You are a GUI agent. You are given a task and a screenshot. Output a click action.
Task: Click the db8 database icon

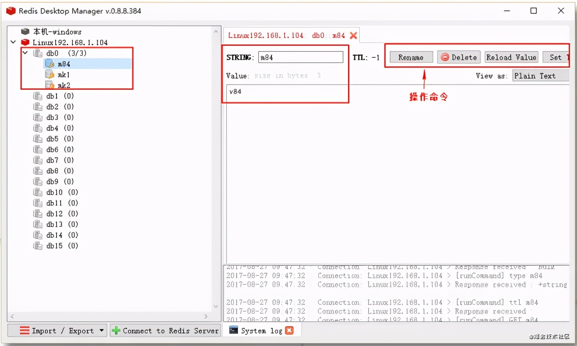pos(38,171)
